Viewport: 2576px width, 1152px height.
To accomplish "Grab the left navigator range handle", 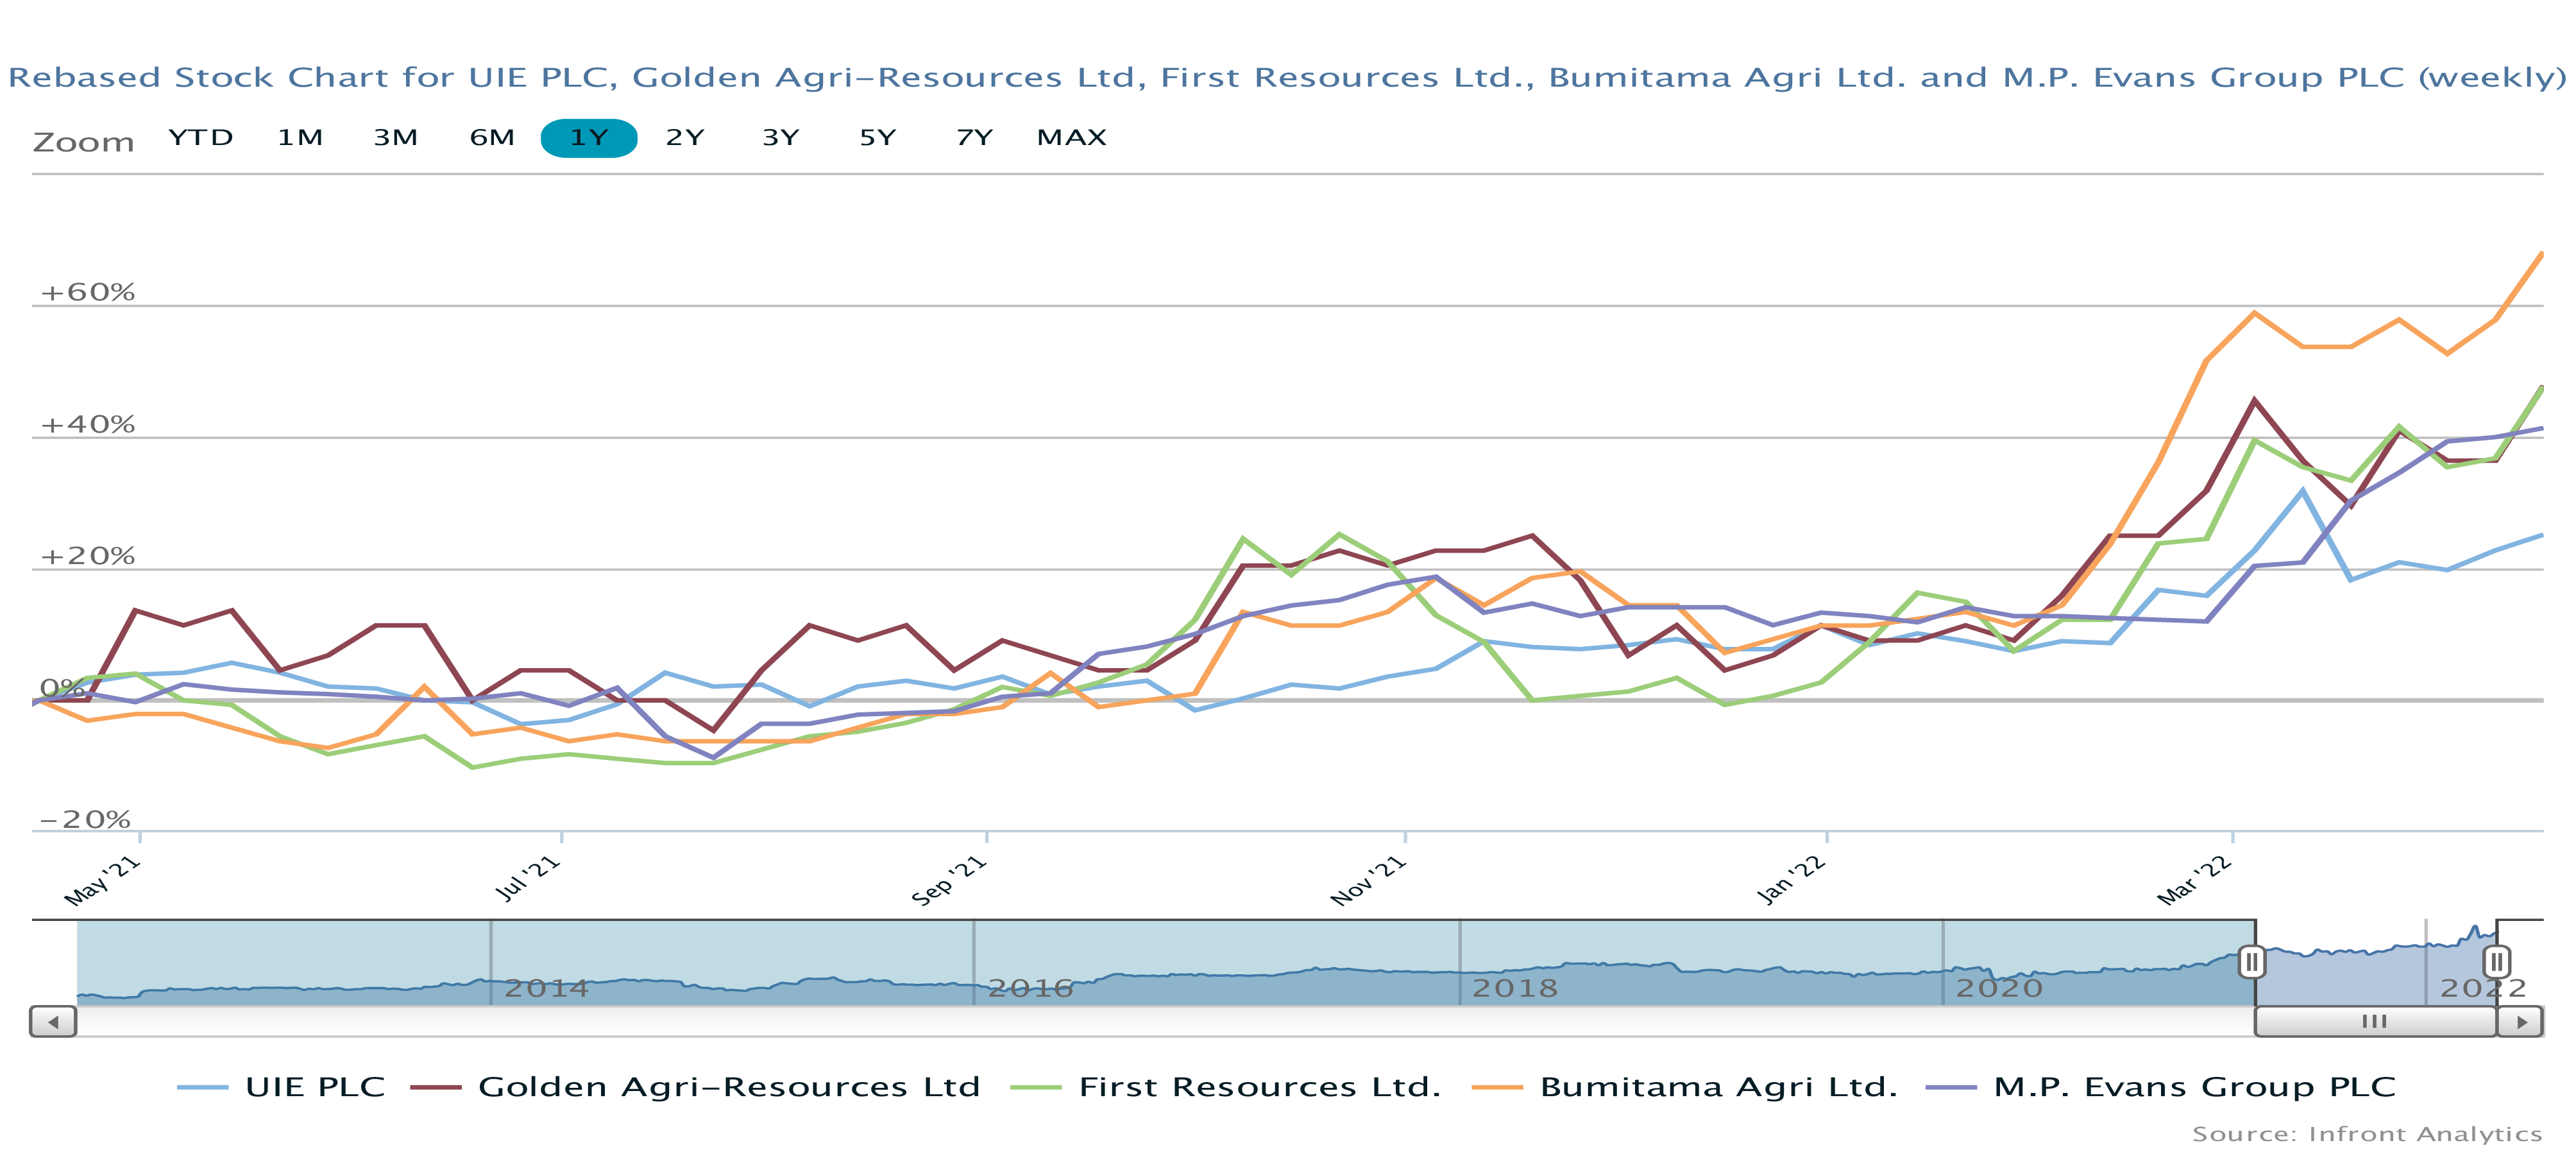I will pyautogui.click(x=2251, y=962).
